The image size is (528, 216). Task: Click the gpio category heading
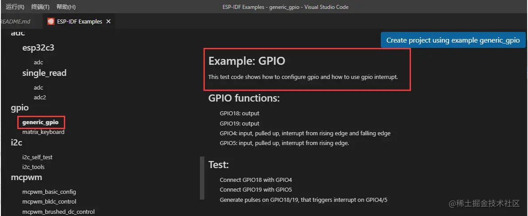pos(20,108)
